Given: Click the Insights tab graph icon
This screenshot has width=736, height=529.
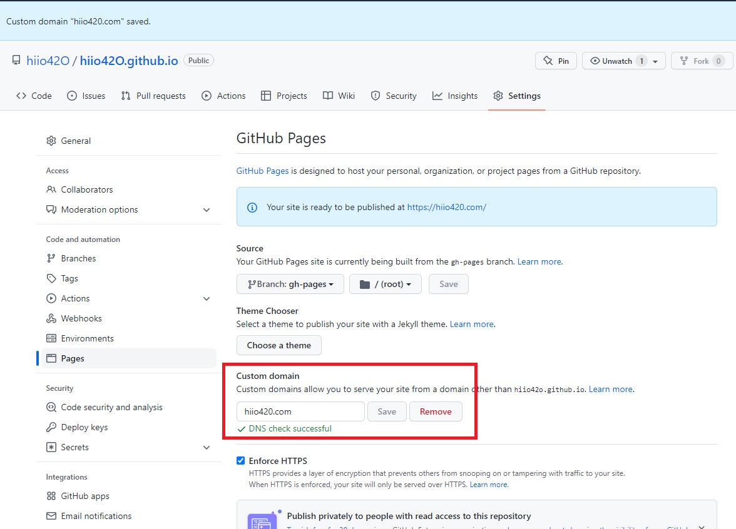Looking at the screenshot, I should pyautogui.click(x=437, y=96).
